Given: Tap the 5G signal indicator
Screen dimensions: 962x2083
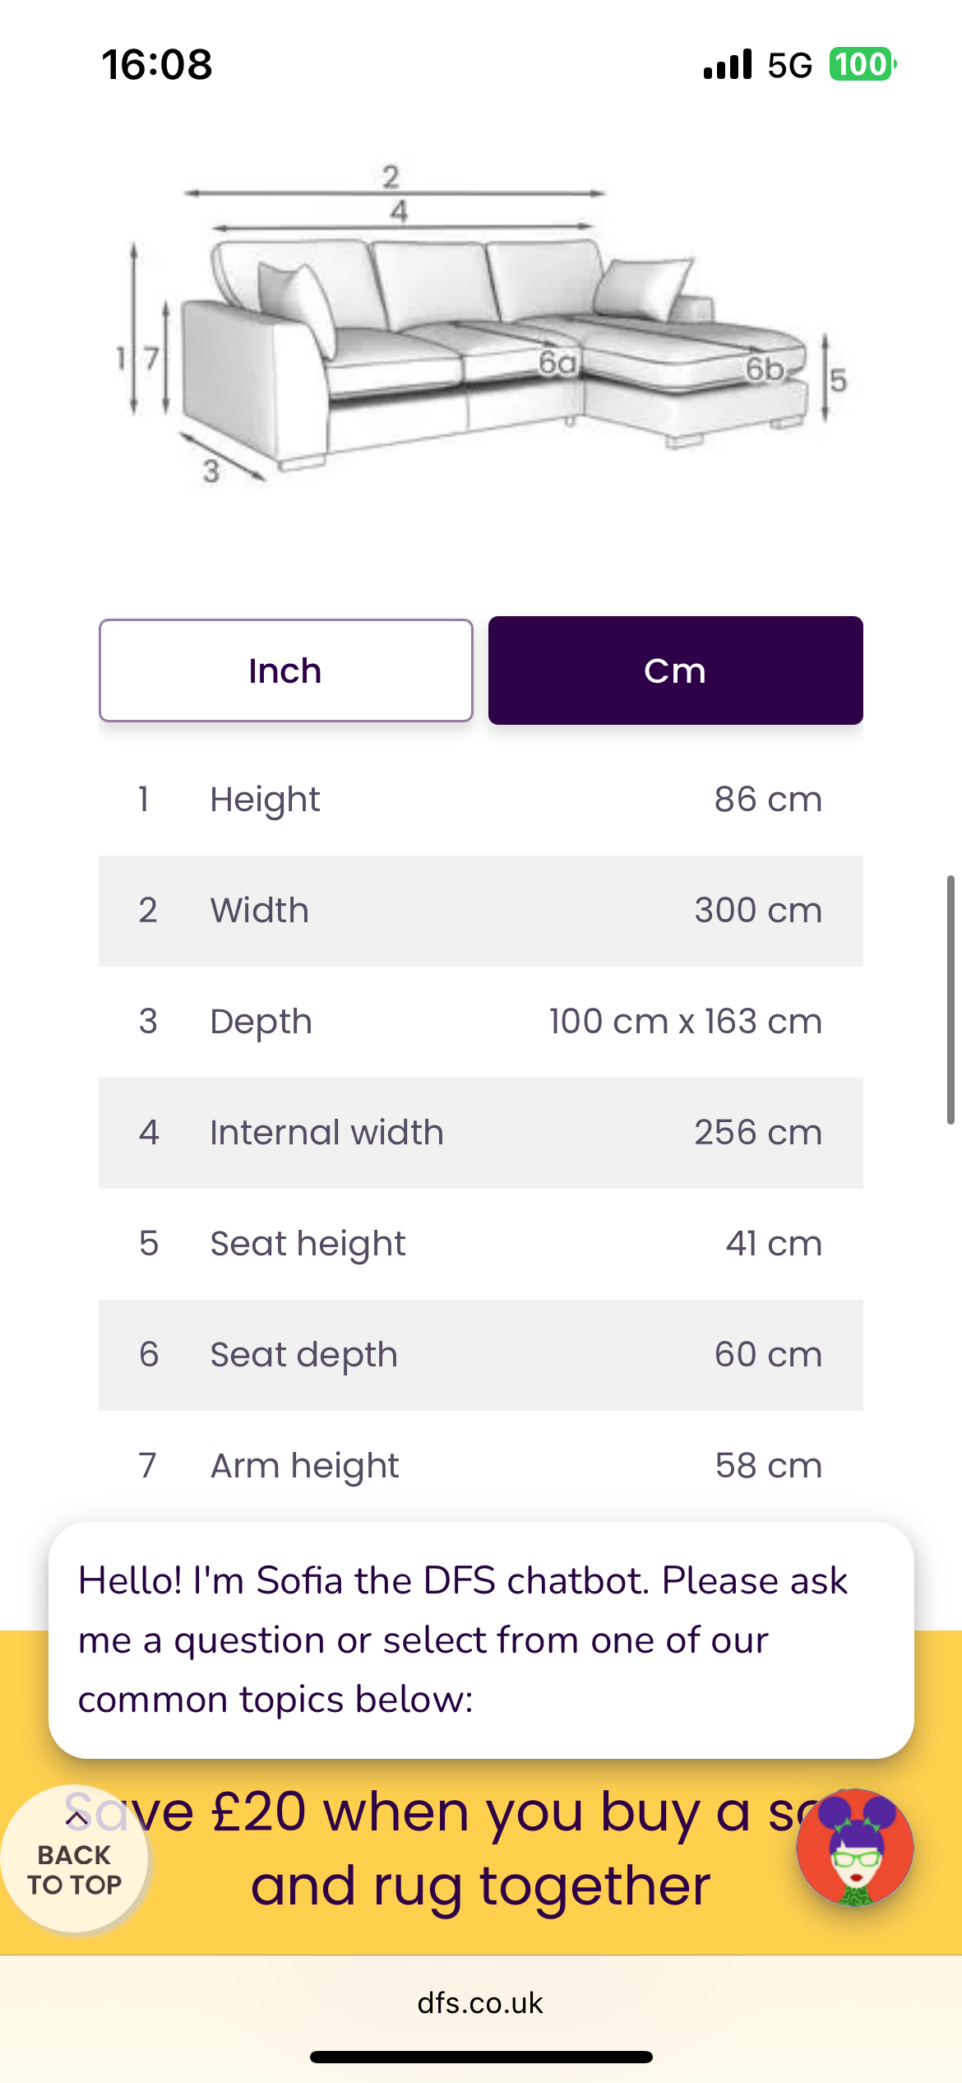Looking at the screenshot, I should pyautogui.click(x=789, y=65).
